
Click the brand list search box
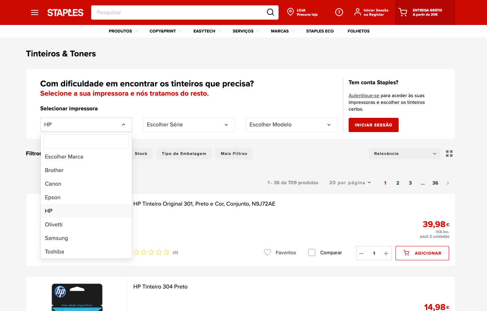coord(86,141)
